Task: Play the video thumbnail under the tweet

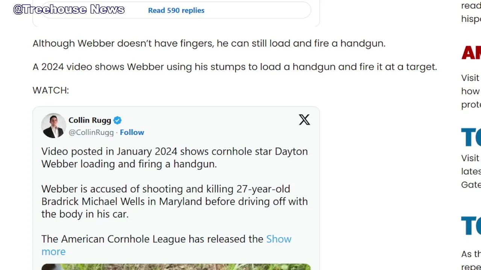Action: 176,267
